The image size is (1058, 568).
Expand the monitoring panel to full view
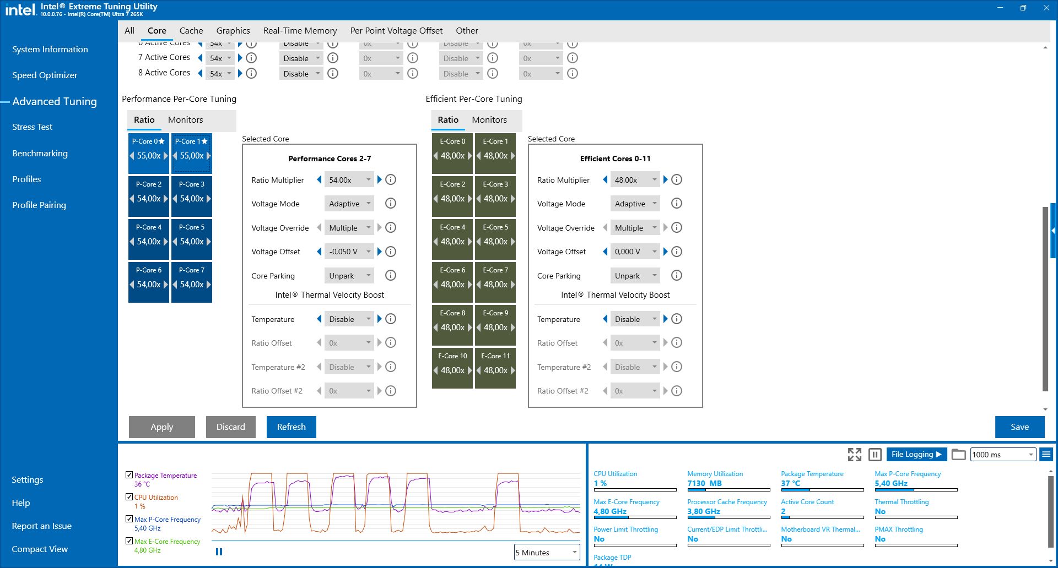tap(854, 455)
